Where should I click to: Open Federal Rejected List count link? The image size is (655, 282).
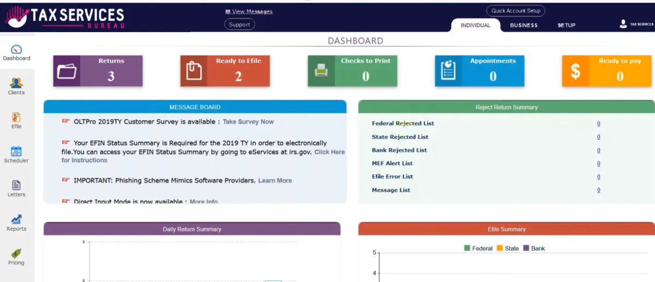(599, 124)
